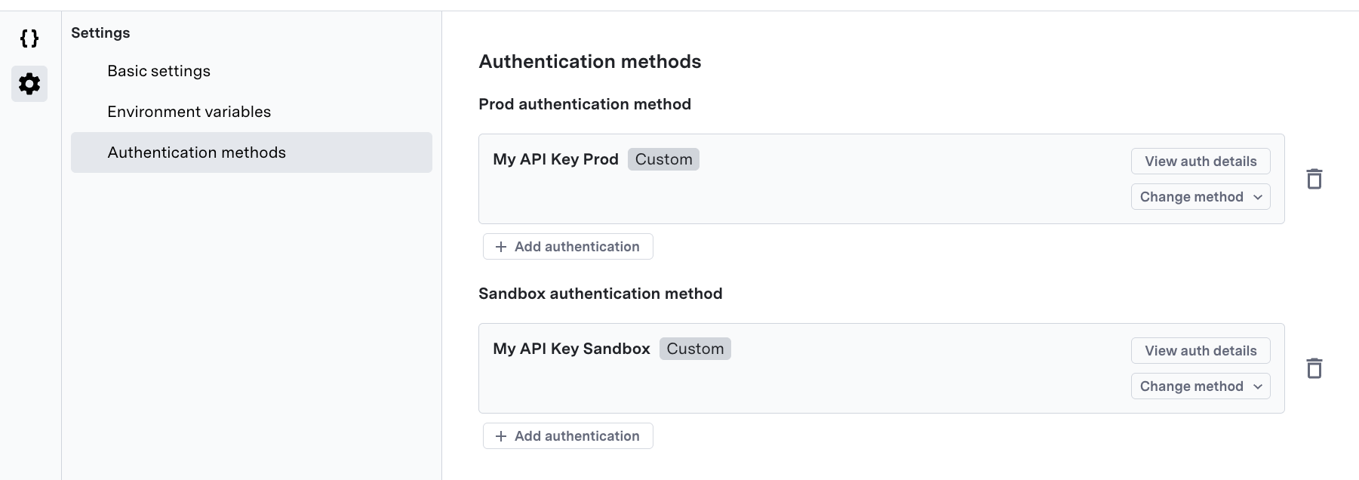
Task: View auth details for Sandbox key
Action: click(1200, 351)
